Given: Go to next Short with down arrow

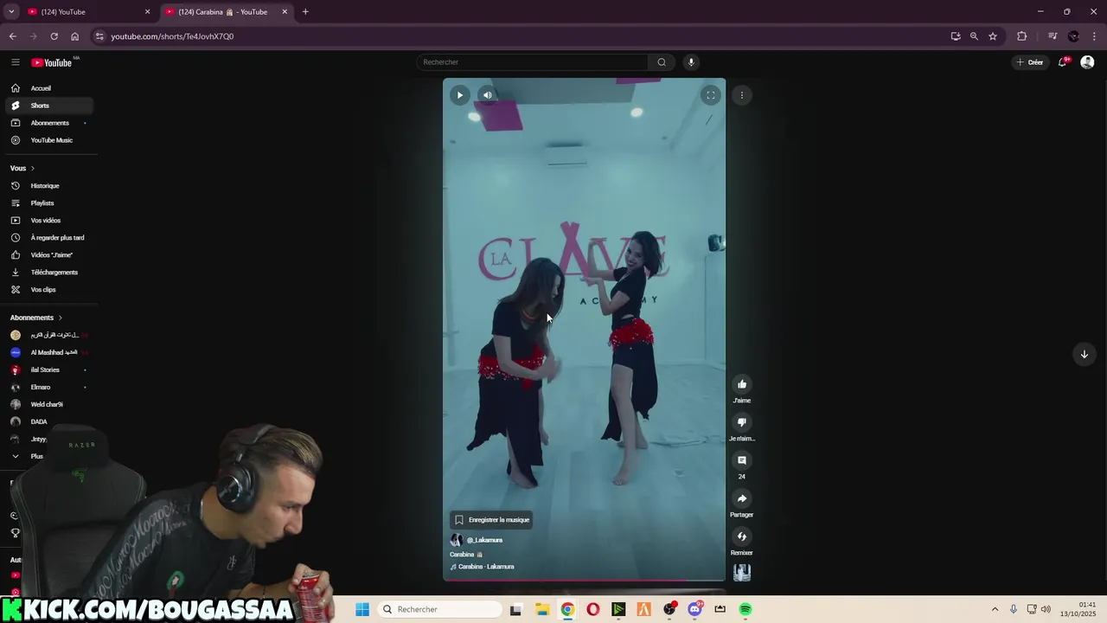Looking at the screenshot, I should pos(1084,354).
